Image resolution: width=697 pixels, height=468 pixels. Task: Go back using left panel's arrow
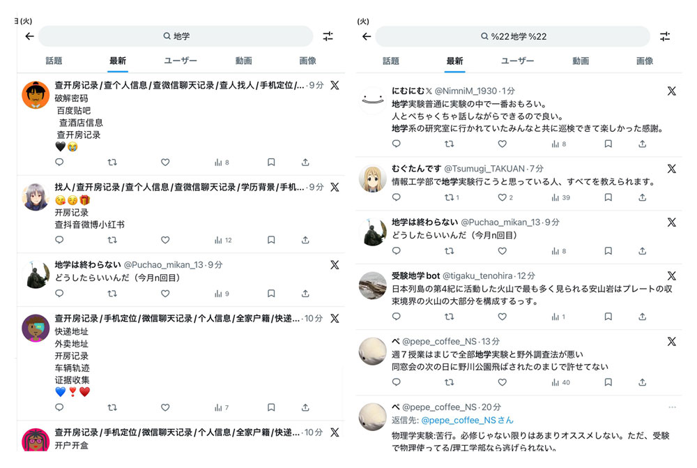tap(30, 36)
